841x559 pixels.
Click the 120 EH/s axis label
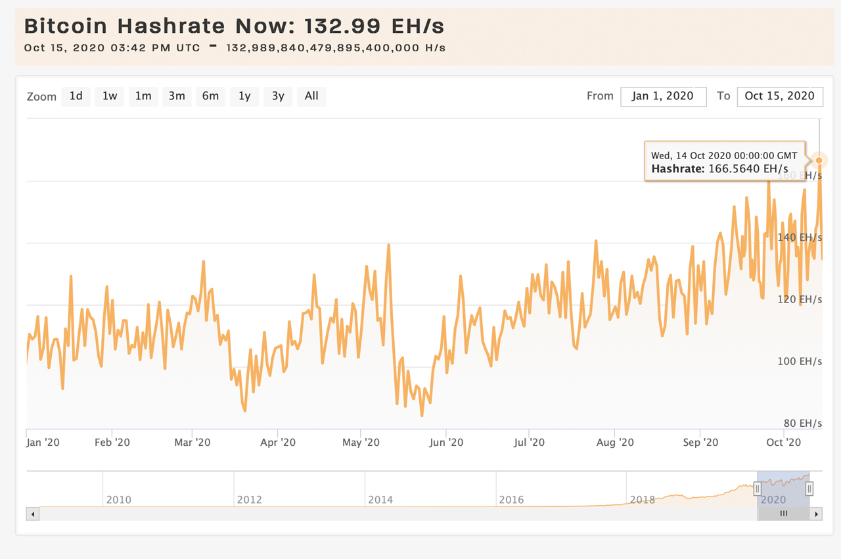(800, 299)
